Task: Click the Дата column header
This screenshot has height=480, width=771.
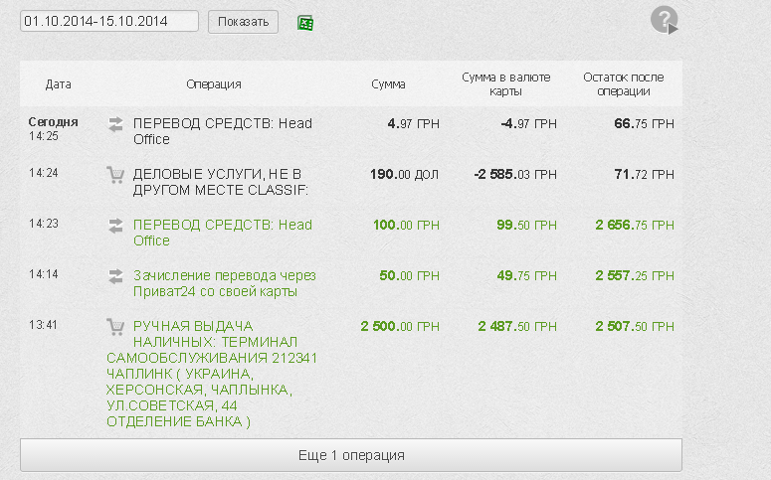Action: [x=58, y=84]
